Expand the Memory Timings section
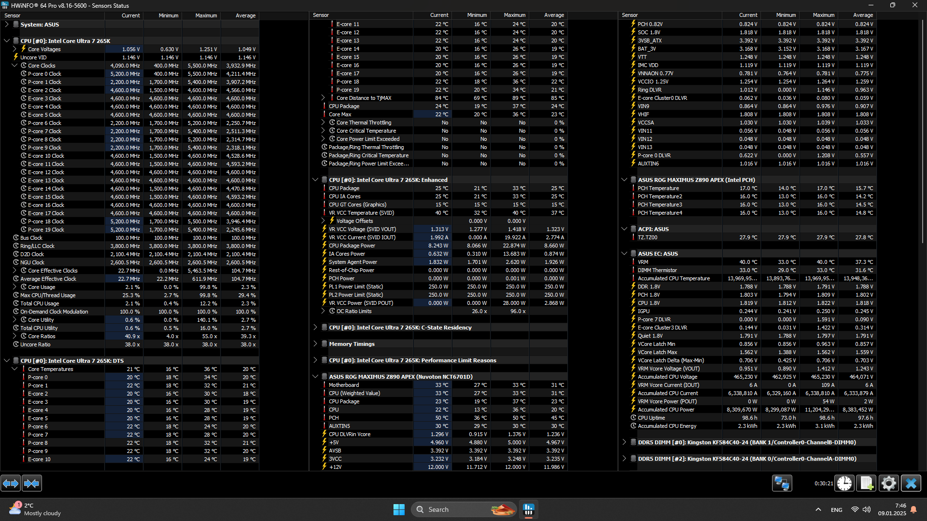This screenshot has width=927, height=521. [x=315, y=344]
